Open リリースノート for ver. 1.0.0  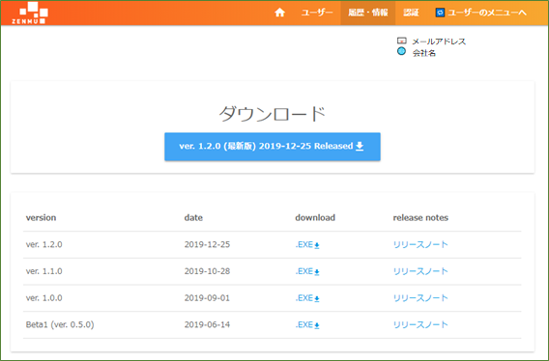tap(420, 298)
